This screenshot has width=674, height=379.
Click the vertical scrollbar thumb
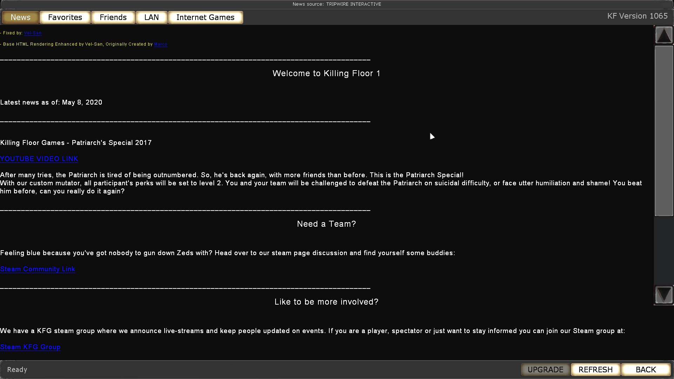[x=663, y=131]
